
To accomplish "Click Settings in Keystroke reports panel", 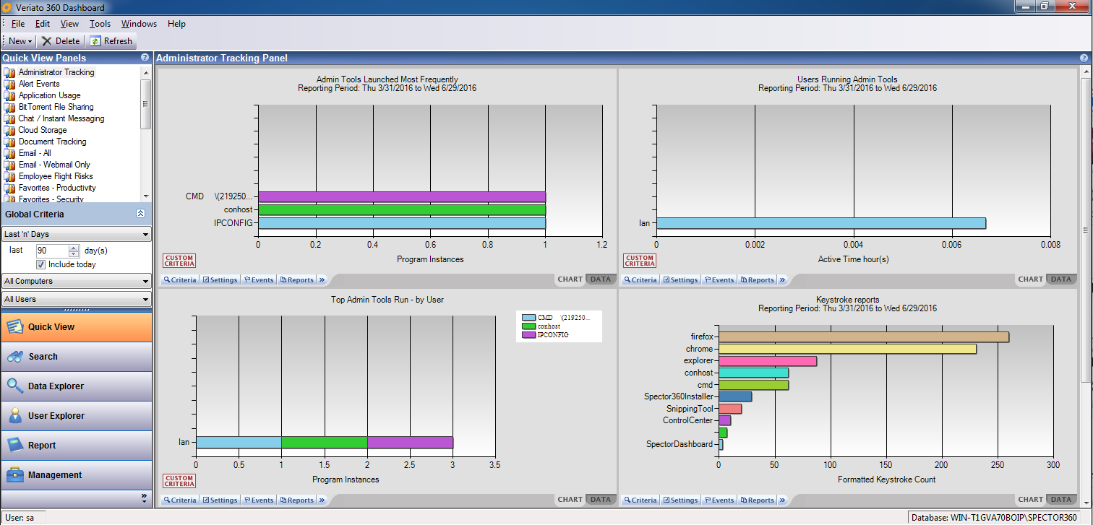I will pos(680,500).
